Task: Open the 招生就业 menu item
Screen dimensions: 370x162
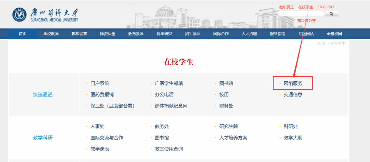Action: pos(193,34)
